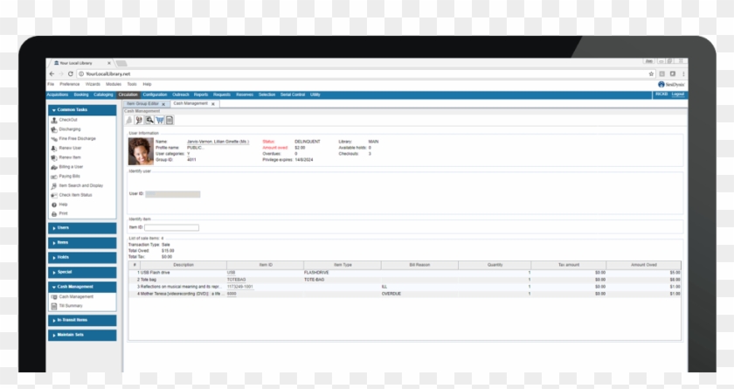This screenshot has width=734, height=389.
Task: Click the Print task in sidebar
Action: coord(63,213)
